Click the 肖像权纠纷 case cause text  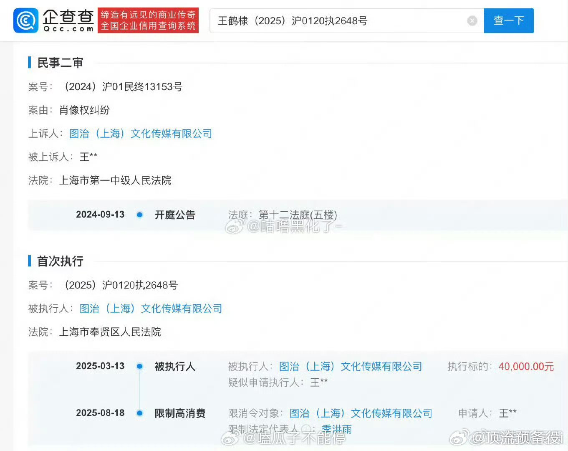click(x=84, y=110)
